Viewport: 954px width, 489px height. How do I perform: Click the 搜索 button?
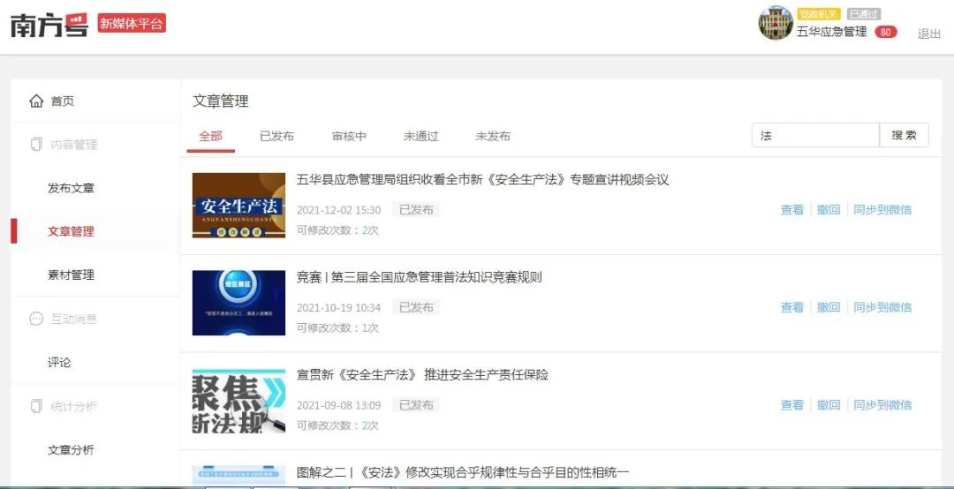[905, 135]
